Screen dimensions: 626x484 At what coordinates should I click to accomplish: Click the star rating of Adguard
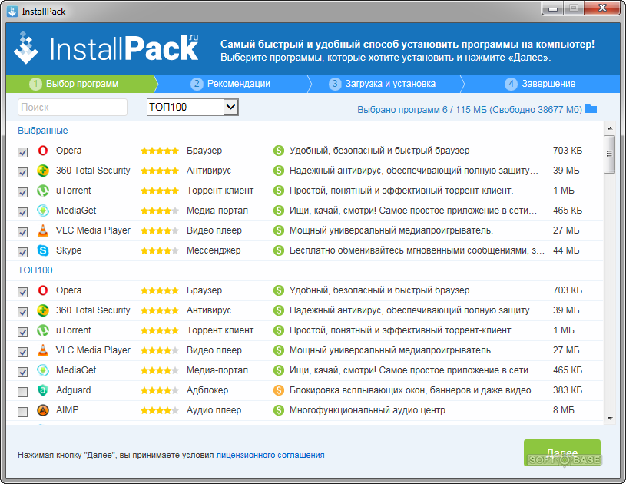(x=160, y=390)
